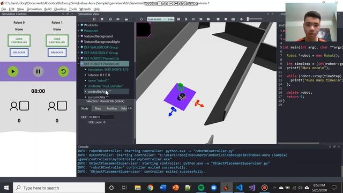The image size is (343, 193).
Task: Open the Edit menu
Action: [11, 9]
